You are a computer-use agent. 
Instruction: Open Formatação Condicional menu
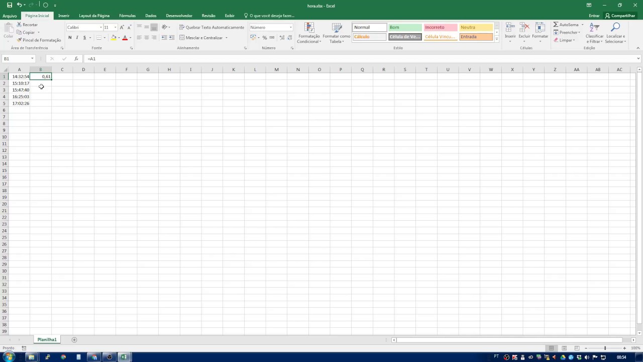click(309, 33)
